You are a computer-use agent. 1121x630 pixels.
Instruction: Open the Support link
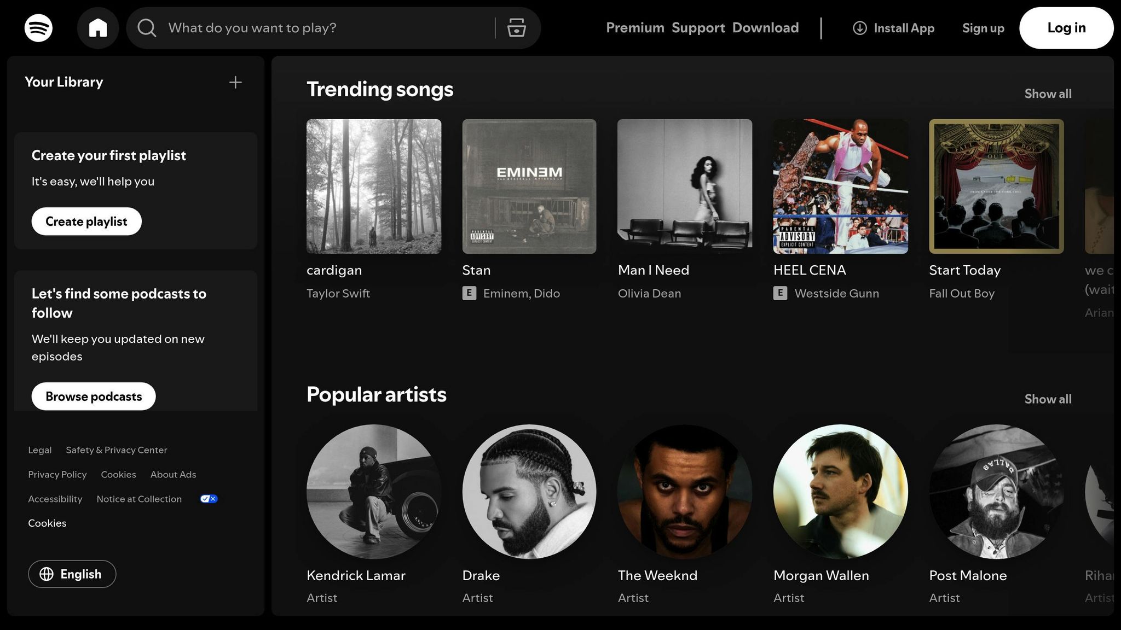coord(698,28)
